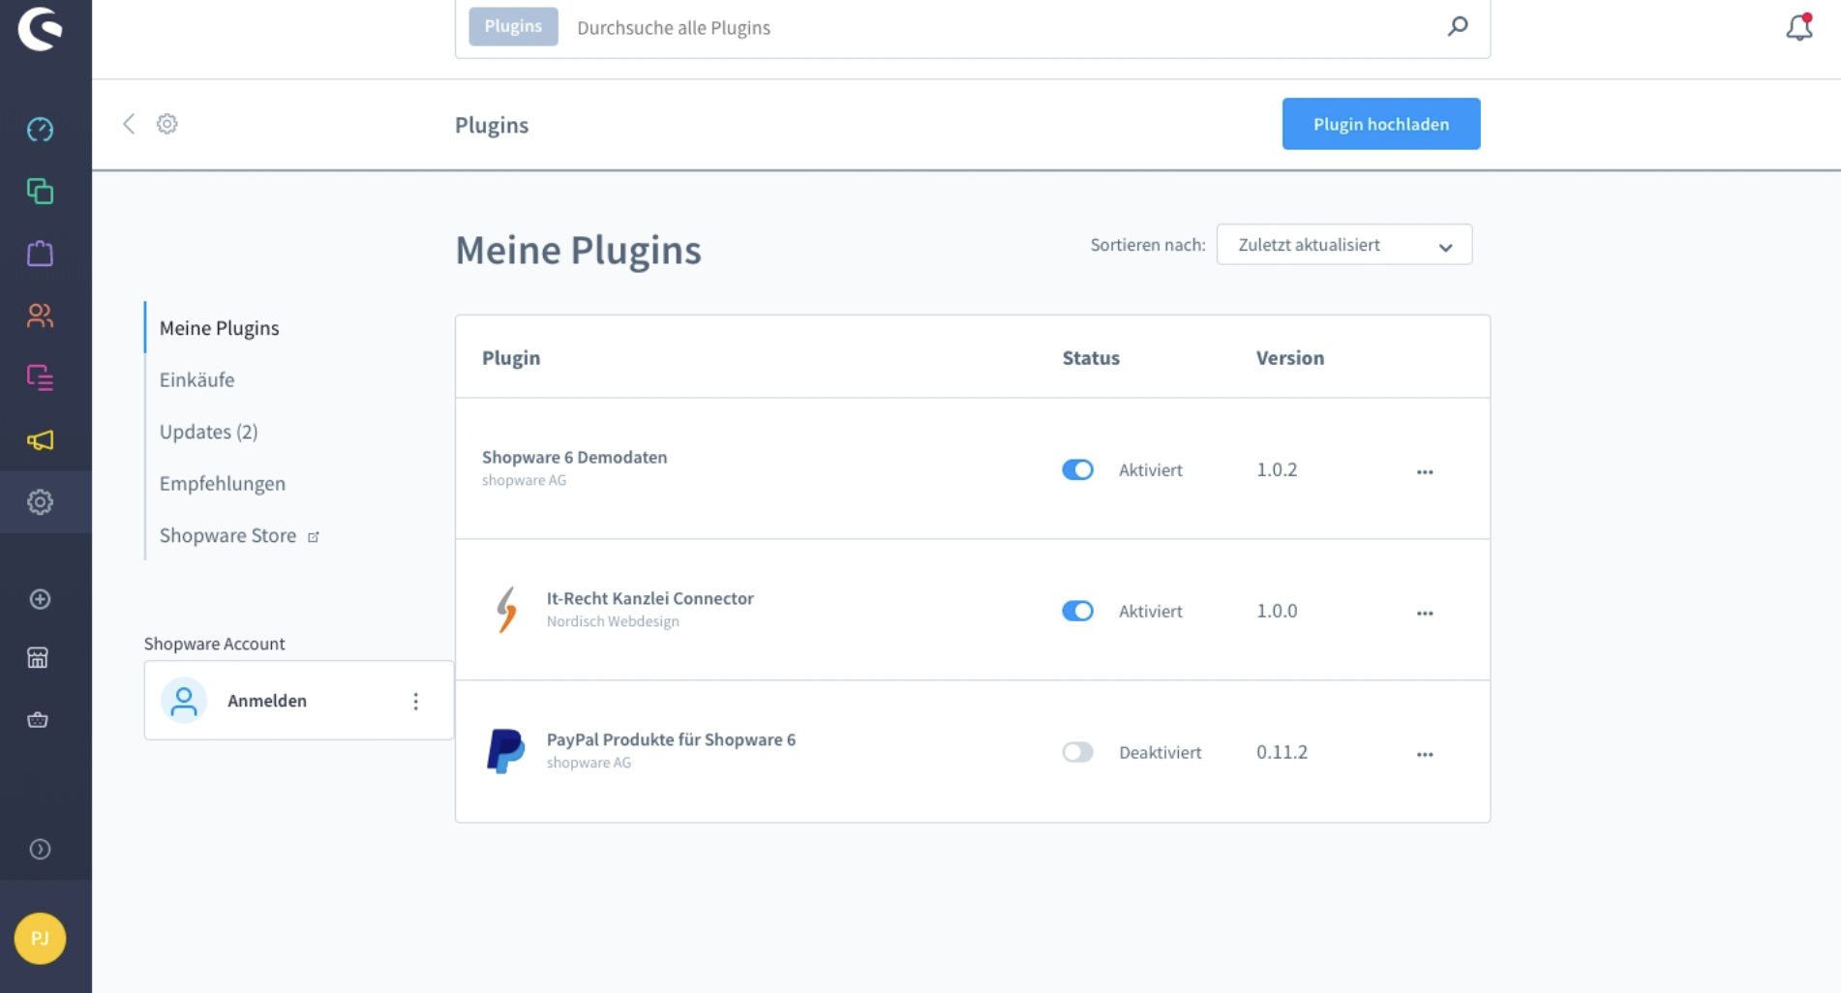Open the Marketing megaphone icon
Image resolution: width=1841 pixels, height=993 pixels.
(40, 440)
